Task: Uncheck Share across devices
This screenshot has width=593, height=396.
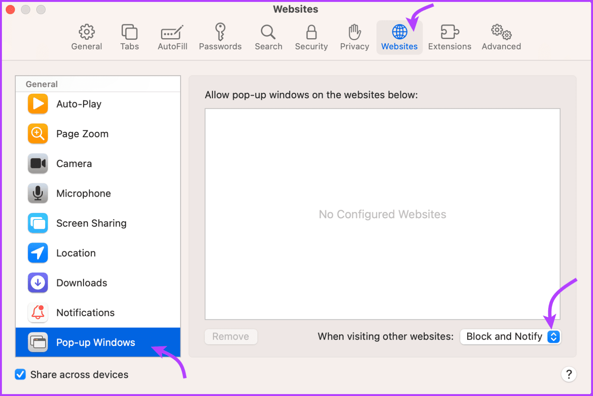Action: [20, 374]
